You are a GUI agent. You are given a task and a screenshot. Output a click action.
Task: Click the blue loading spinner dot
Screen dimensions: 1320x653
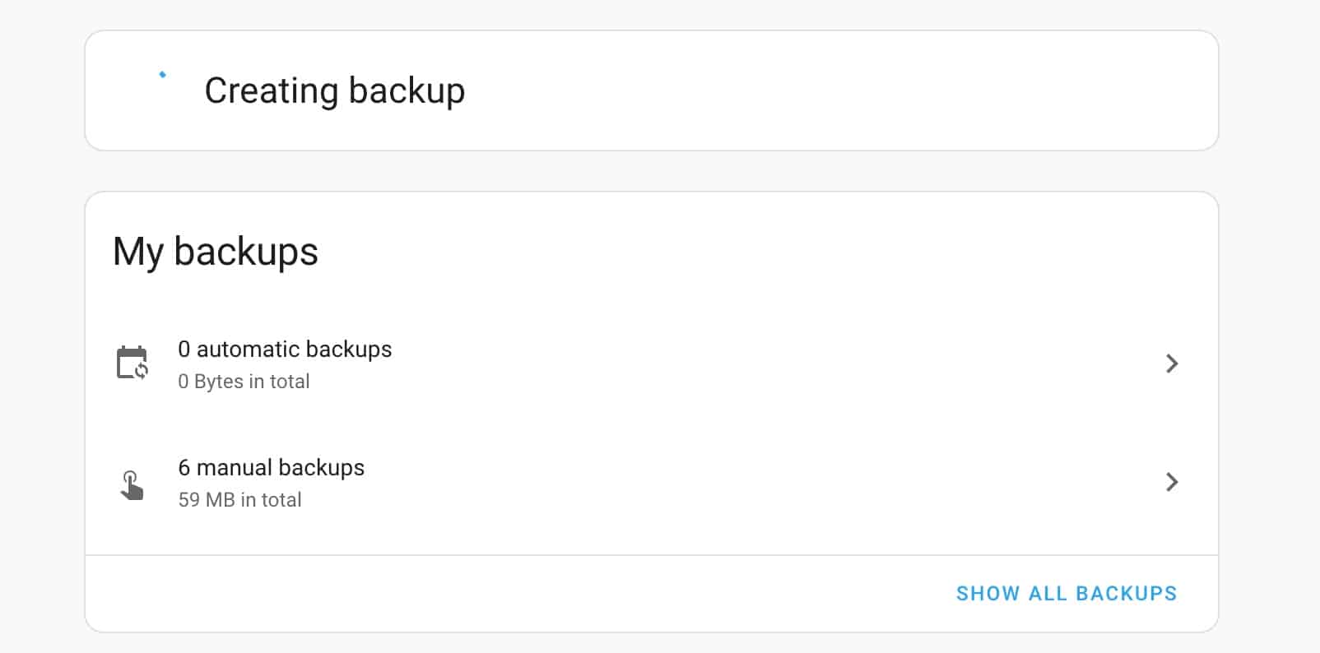click(x=162, y=75)
